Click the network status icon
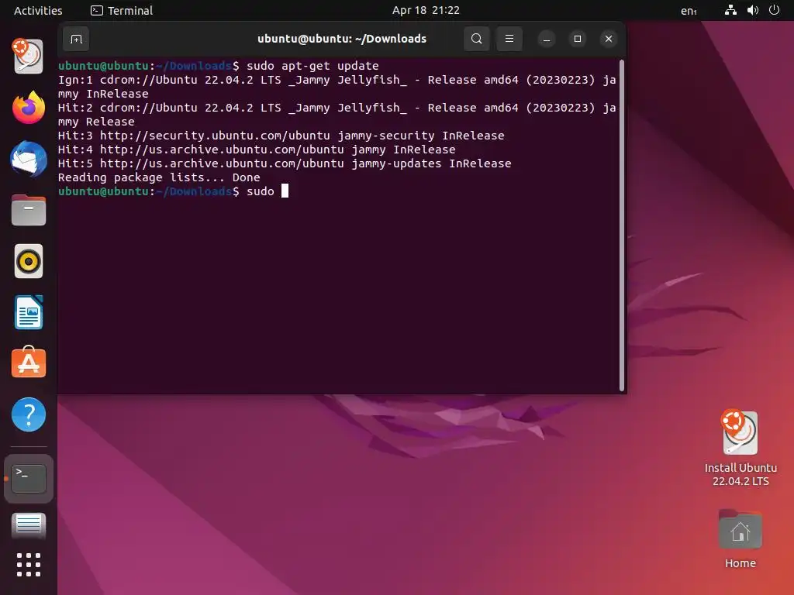Image resolution: width=794 pixels, height=595 pixels. pyautogui.click(x=730, y=10)
